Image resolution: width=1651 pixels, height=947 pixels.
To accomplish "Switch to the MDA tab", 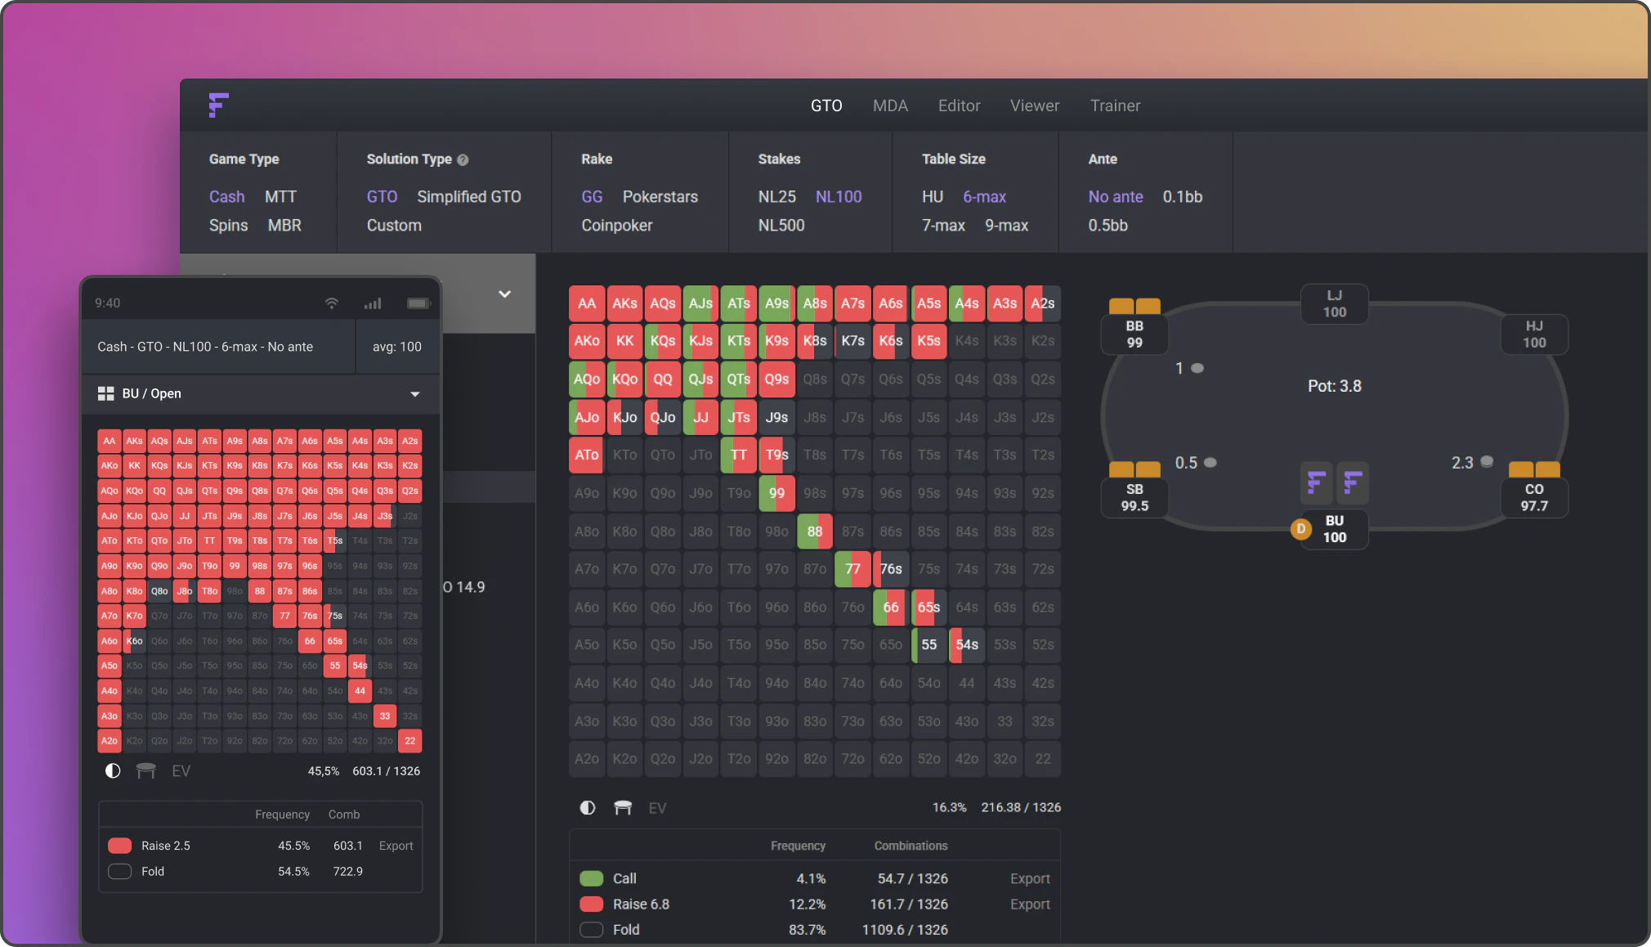I will pyautogui.click(x=890, y=105).
